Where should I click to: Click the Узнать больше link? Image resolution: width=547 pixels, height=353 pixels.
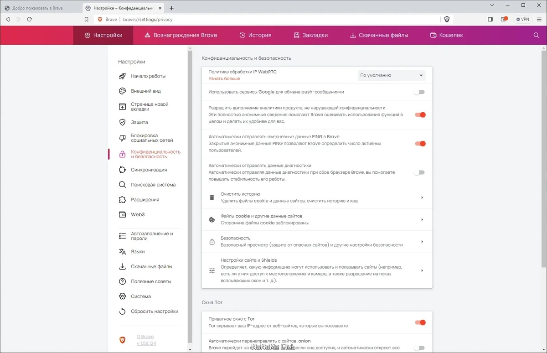(x=224, y=78)
